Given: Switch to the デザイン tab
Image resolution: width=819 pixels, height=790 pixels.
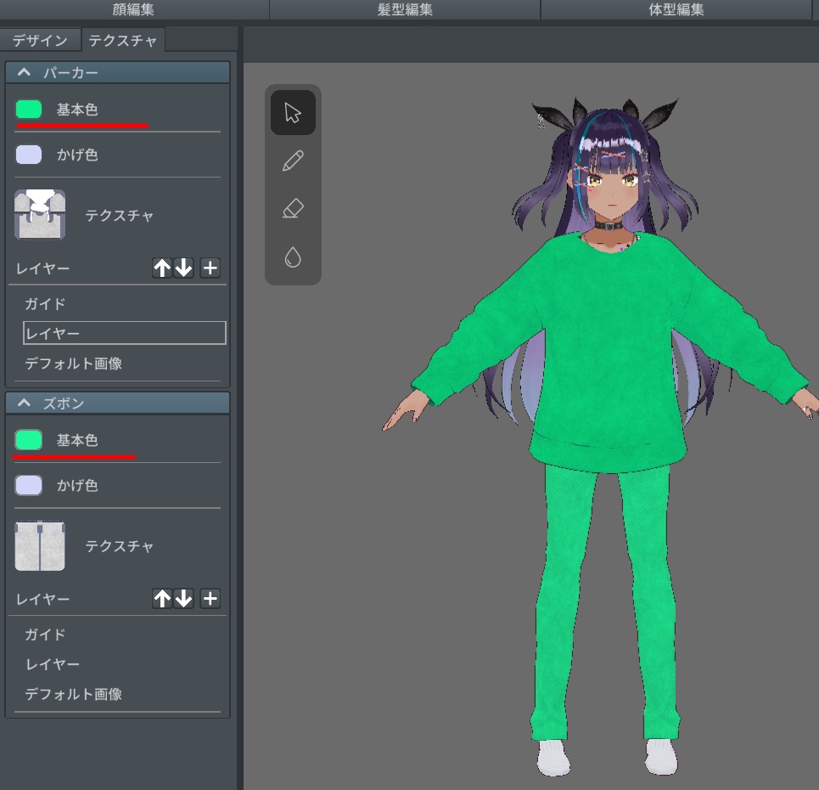Looking at the screenshot, I should (39, 39).
